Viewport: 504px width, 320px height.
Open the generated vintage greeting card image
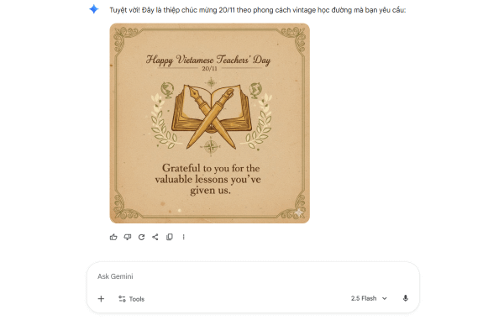[209, 123]
